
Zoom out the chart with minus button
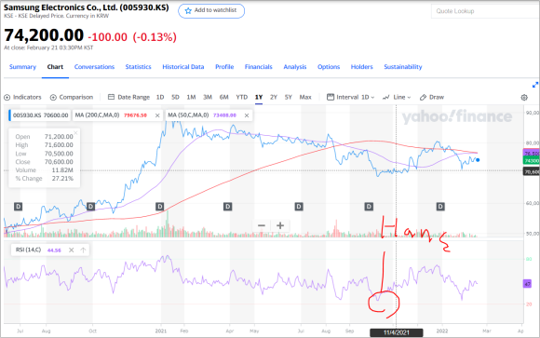[262, 225]
